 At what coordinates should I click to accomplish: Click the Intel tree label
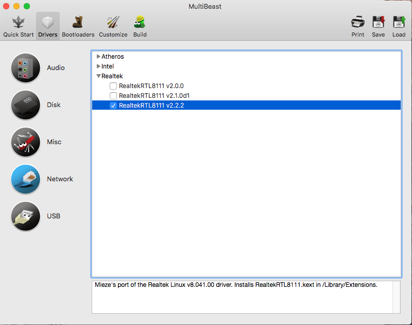108,66
